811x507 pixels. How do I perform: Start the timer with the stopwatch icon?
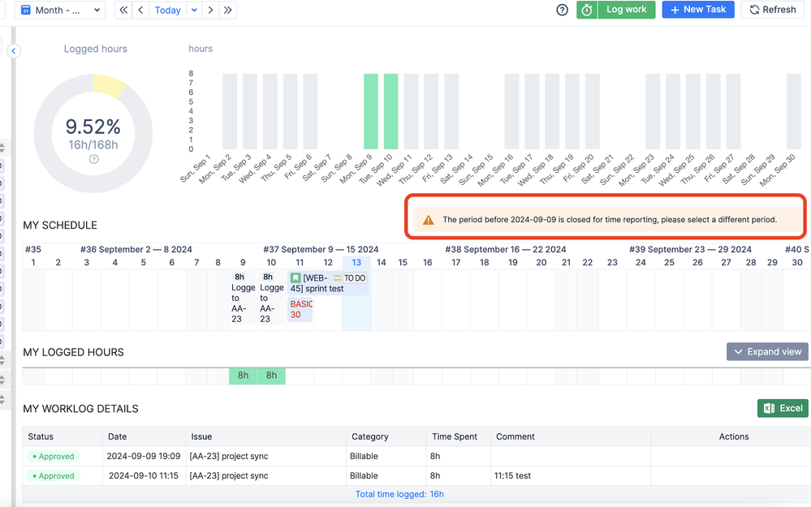click(x=587, y=10)
